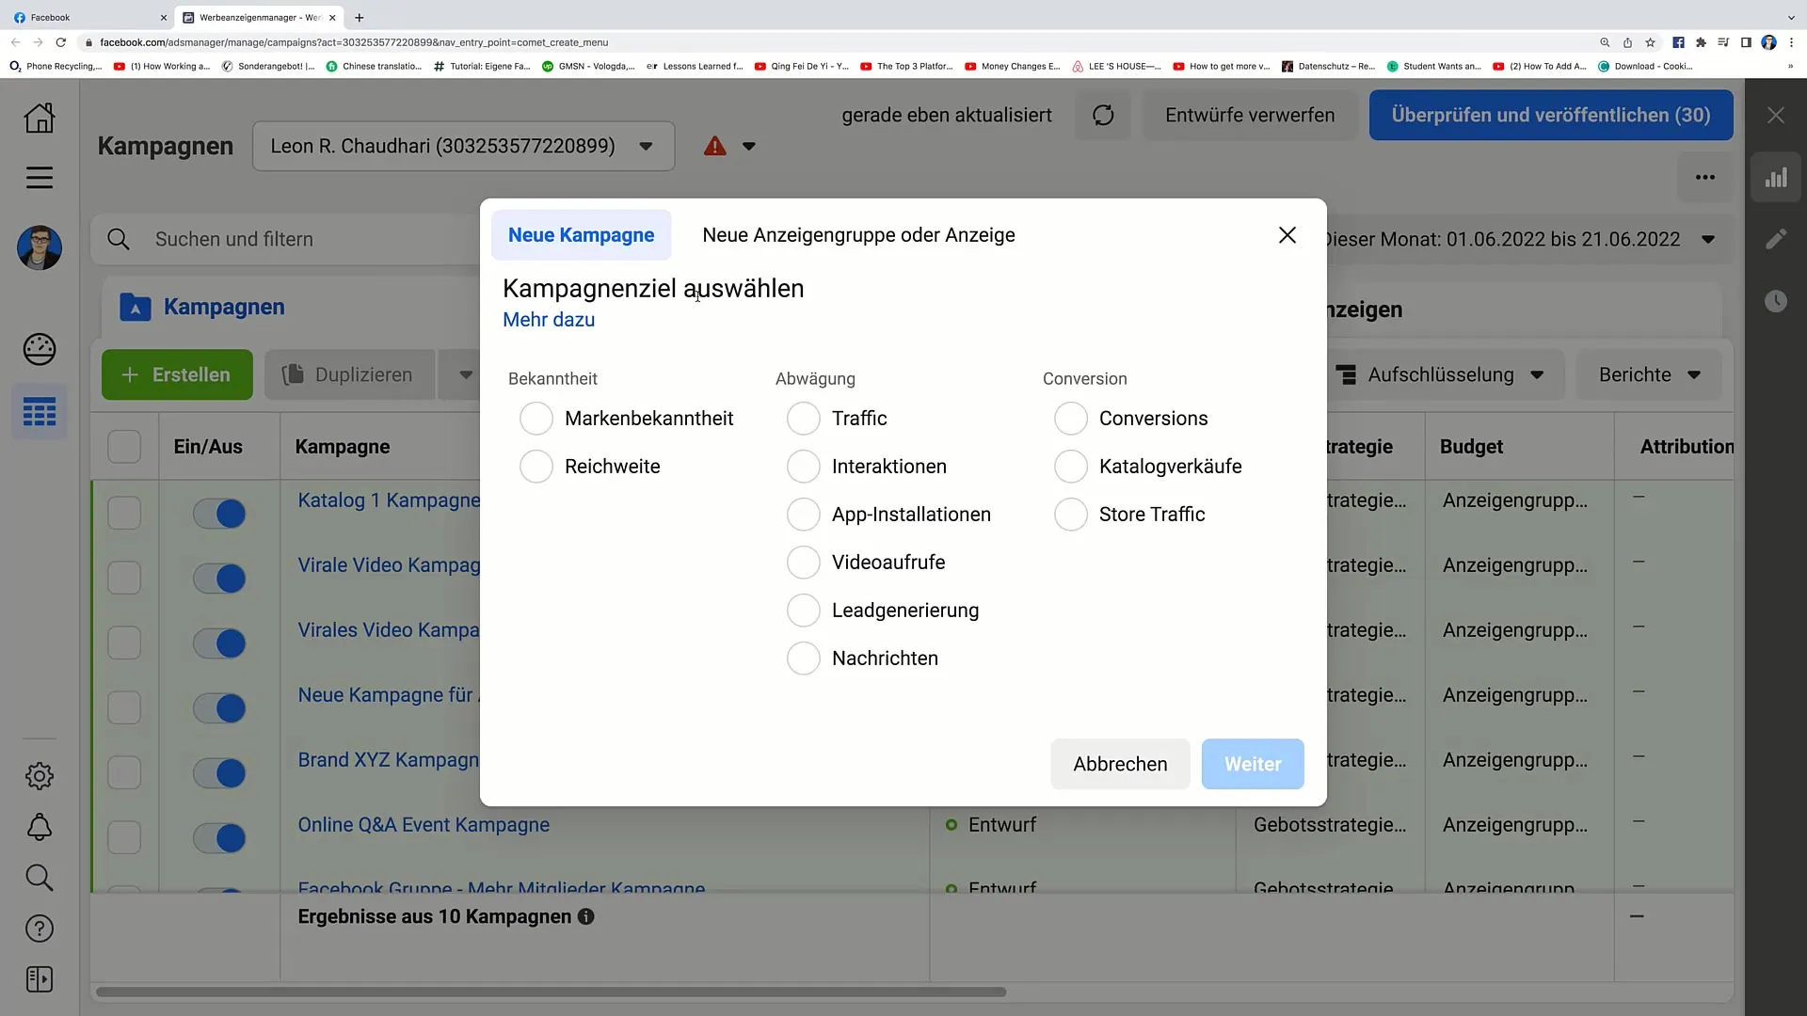1807x1016 pixels.
Task: Select the Traffic radio button
Action: pyautogui.click(x=803, y=418)
